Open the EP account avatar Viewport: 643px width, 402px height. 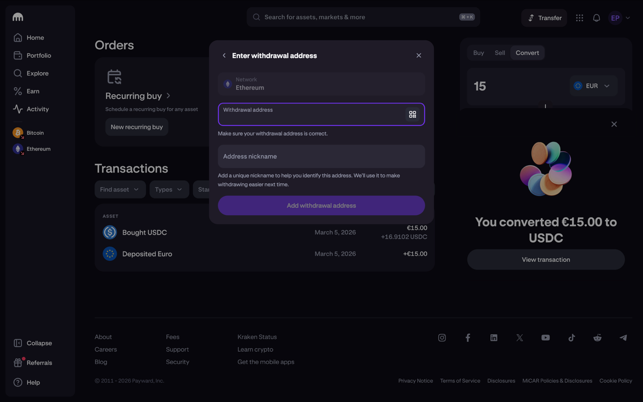[x=616, y=18]
